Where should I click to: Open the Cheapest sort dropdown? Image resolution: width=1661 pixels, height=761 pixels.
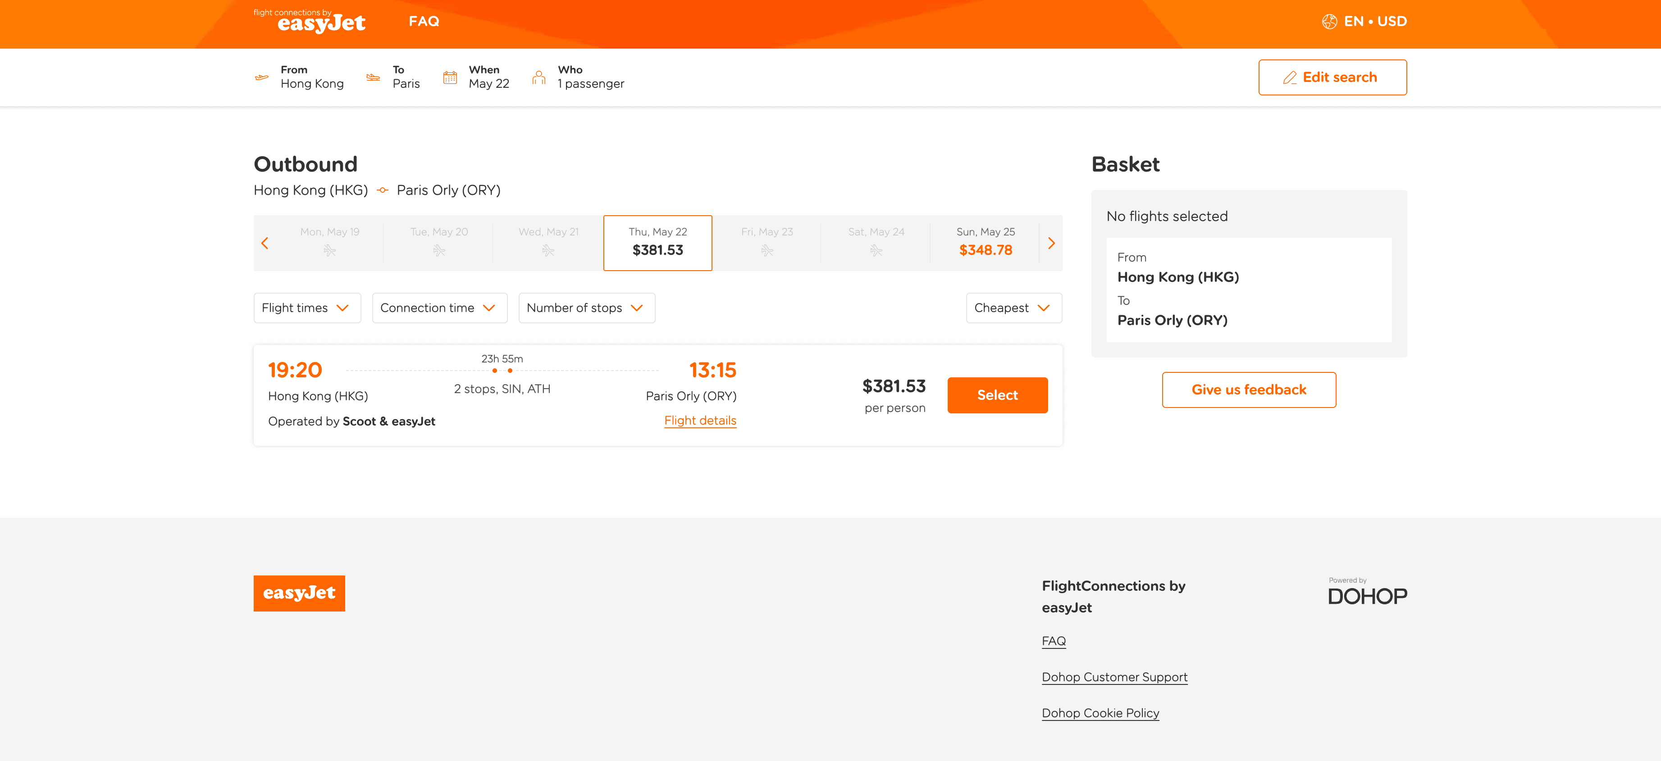1013,308
